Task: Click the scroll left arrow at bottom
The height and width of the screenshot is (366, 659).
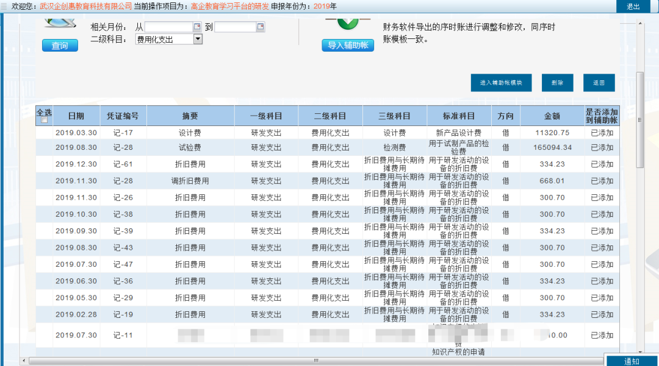Action: [x=24, y=360]
